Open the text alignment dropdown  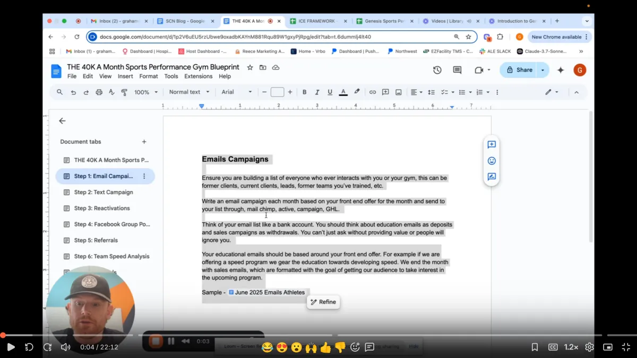tap(417, 92)
